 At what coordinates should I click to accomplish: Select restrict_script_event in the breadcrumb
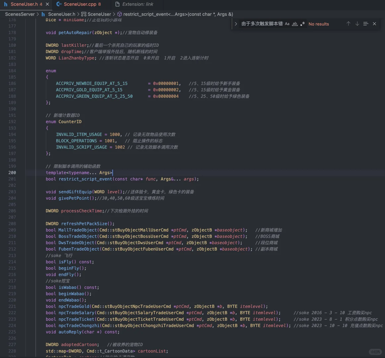pyautogui.click(x=178, y=14)
